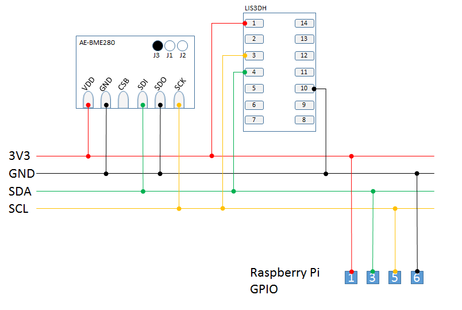Select Raspberry Pi GPIO pin 5 box

pos(395,278)
